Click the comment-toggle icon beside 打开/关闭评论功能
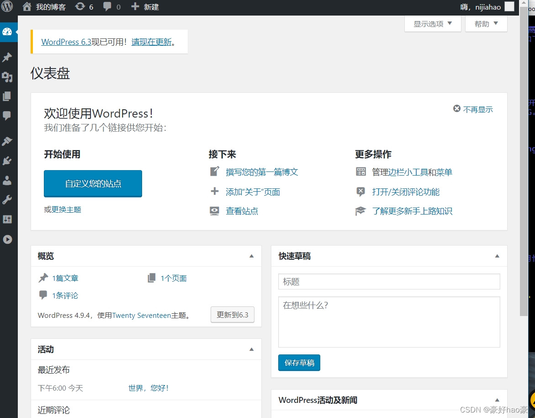The image size is (535, 418). (x=360, y=191)
